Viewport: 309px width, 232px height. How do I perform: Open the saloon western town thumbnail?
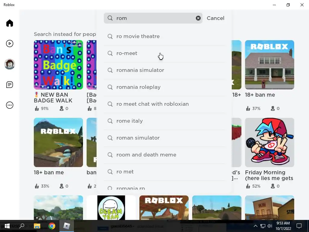coord(269,208)
